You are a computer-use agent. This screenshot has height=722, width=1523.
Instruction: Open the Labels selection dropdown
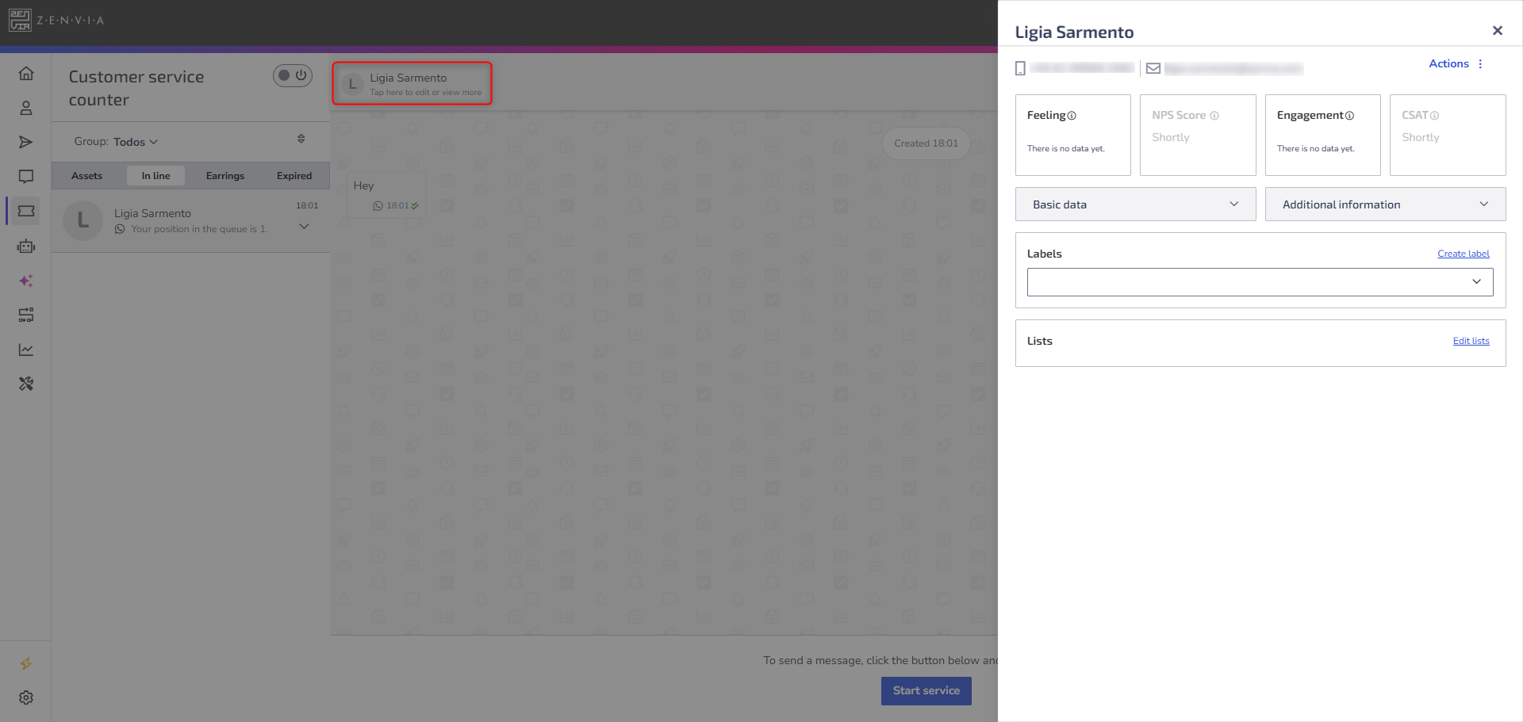tap(1260, 282)
